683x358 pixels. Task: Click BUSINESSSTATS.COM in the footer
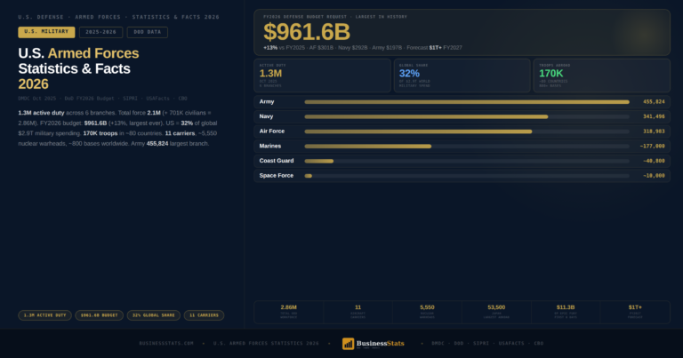pyautogui.click(x=166, y=344)
